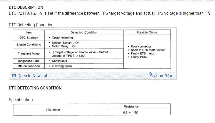This screenshot has width=215, height=123.
Task: Click the Threshold Value row label
Action: click(29, 54)
